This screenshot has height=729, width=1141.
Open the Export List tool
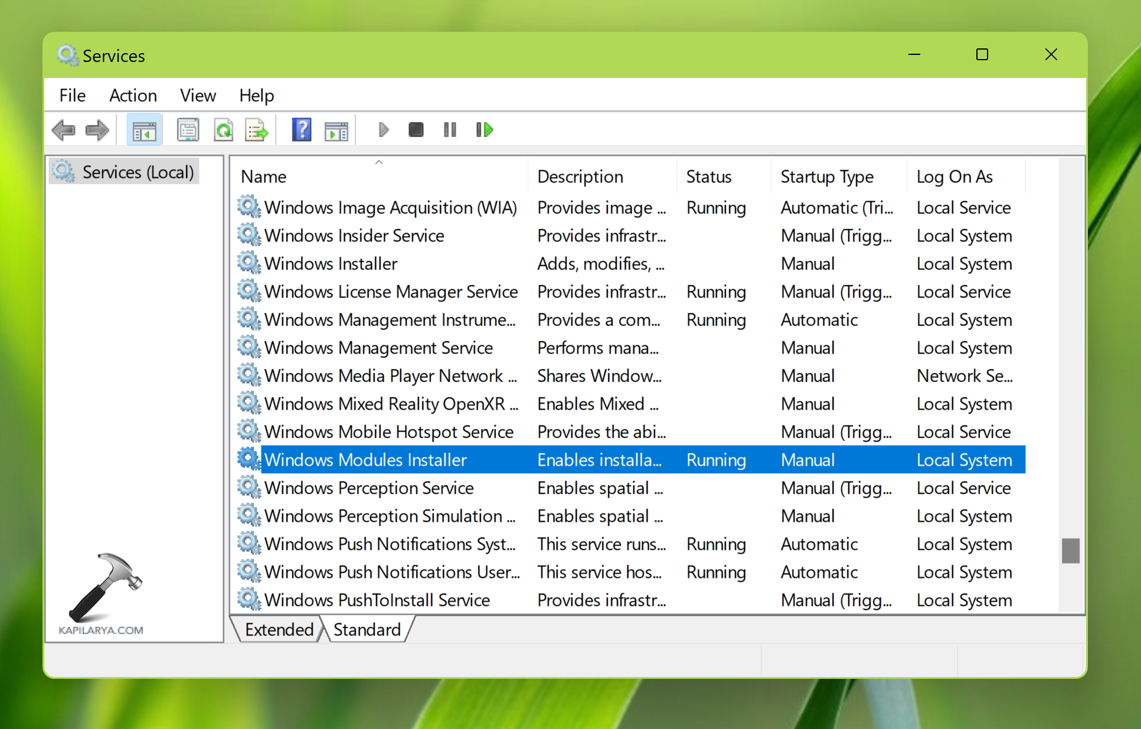click(255, 129)
